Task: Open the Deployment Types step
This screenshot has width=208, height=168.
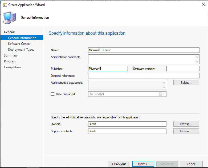Action: point(21,50)
